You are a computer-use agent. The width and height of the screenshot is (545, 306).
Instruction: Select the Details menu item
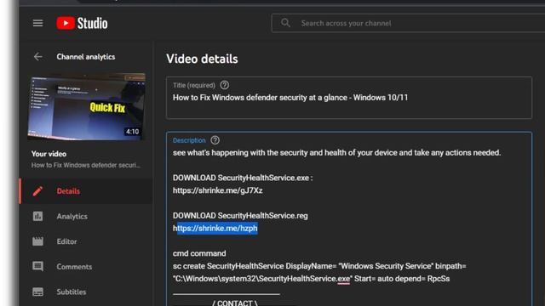coord(86,191)
